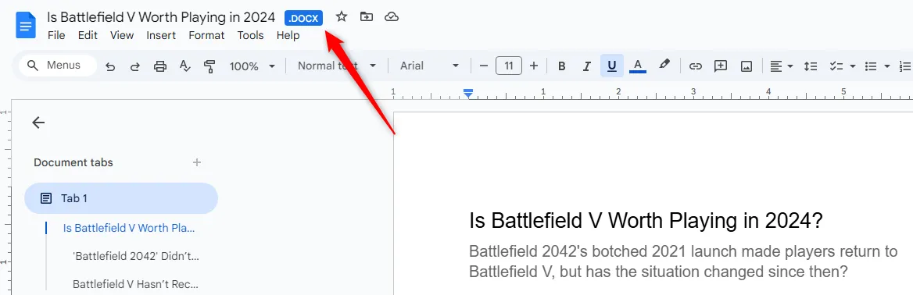The height and width of the screenshot is (295, 913).
Task: Insert a bulleted list
Action: (x=871, y=66)
